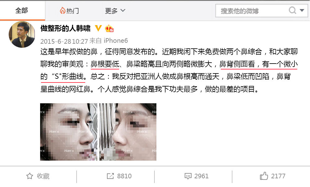Image resolution: width=310 pixels, height=187 pixels.
Task: Switch to the 热门 tab
Action: point(69,11)
